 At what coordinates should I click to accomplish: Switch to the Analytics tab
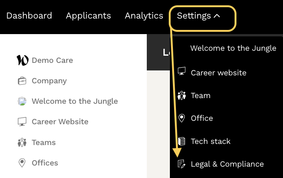[x=144, y=16]
